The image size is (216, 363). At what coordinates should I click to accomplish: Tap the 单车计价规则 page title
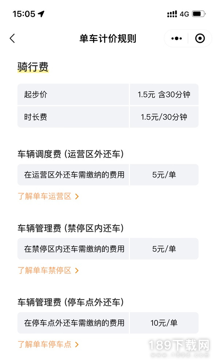[x=108, y=38]
